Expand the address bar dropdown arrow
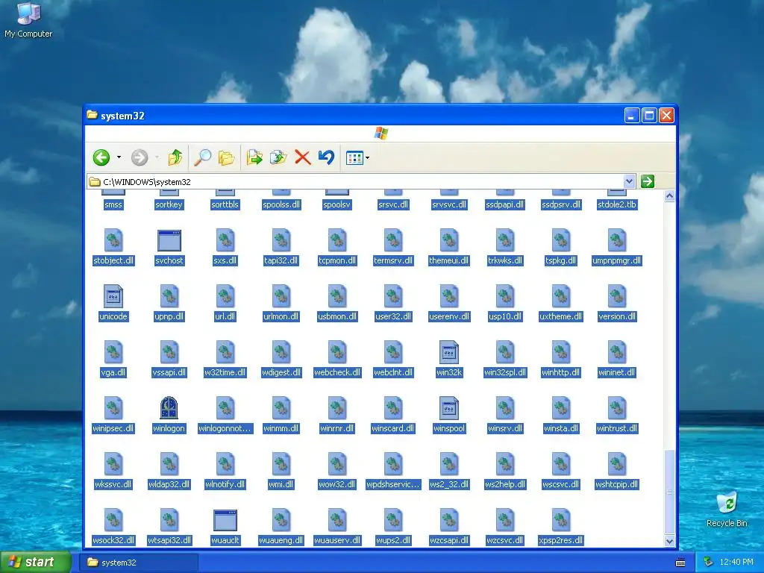764x573 pixels. 629,181
